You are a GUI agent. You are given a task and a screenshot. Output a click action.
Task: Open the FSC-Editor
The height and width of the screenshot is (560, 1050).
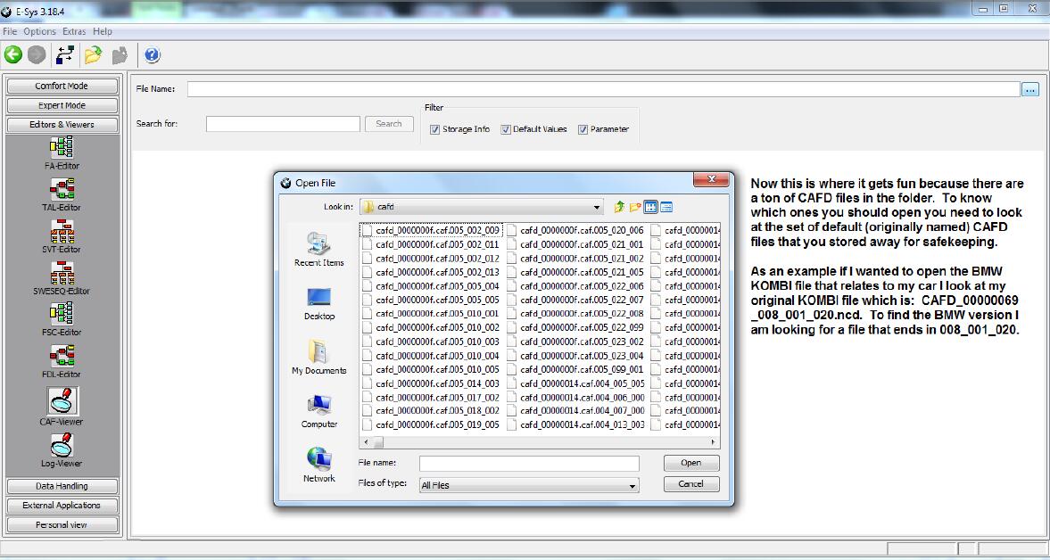click(62, 320)
